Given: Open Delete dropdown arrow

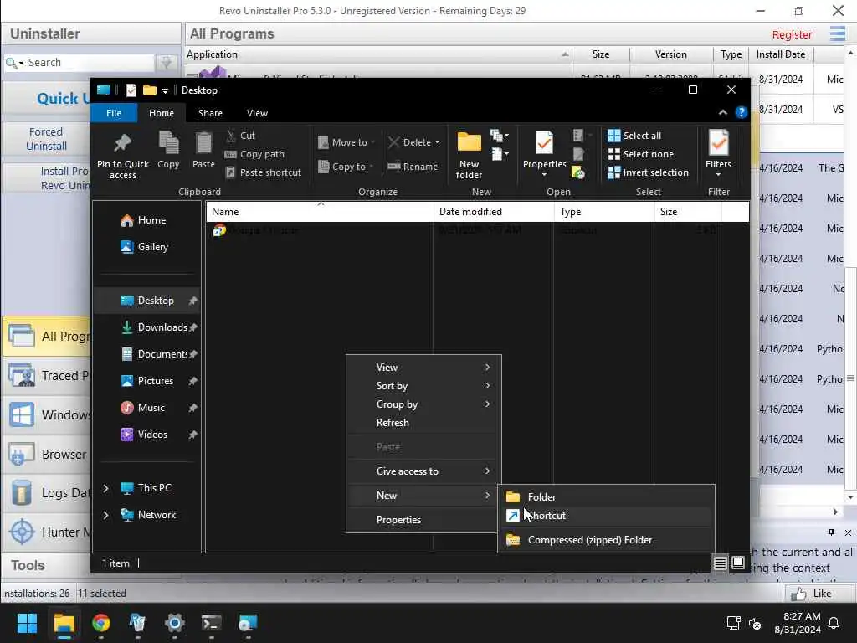Looking at the screenshot, I should tap(437, 142).
